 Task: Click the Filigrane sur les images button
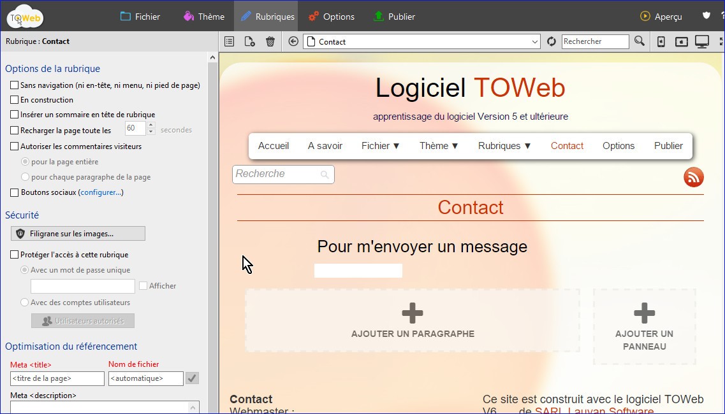point(78,234)
